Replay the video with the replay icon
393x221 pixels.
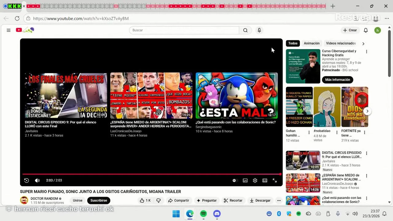27,180
